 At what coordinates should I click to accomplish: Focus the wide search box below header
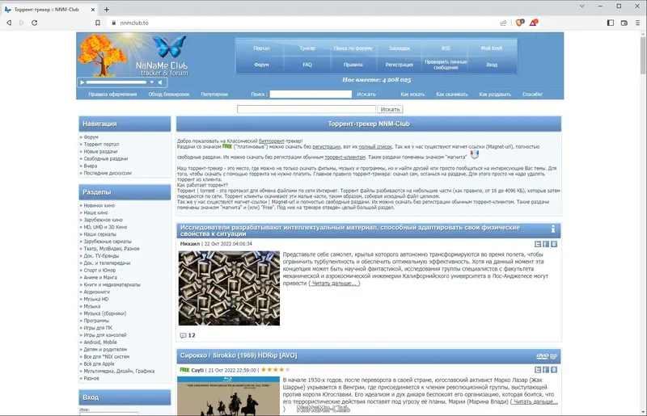tap(307, 109)
